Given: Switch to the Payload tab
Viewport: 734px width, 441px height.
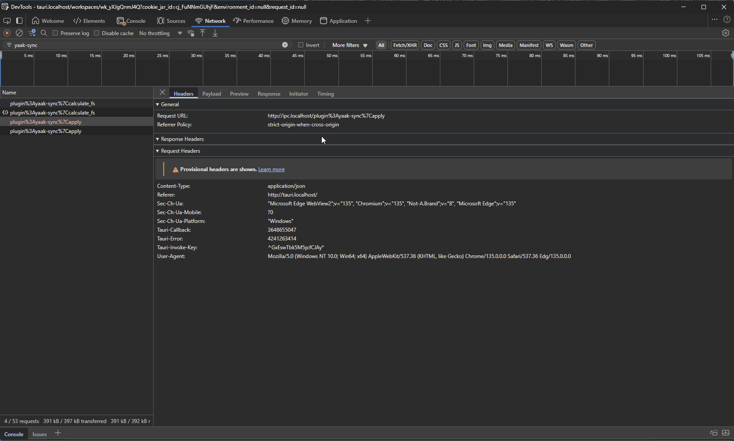Looking at the screenshot, I should click(211, 94).
